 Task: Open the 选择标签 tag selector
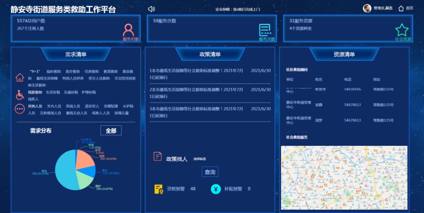199,159
